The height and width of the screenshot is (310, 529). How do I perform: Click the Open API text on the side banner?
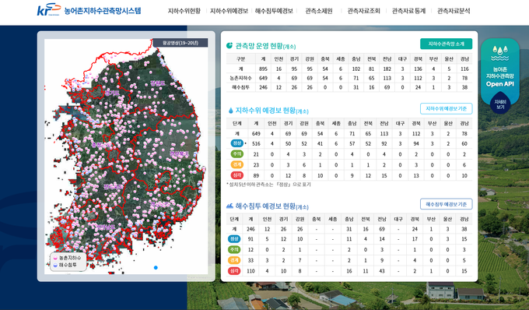(500, 84)
